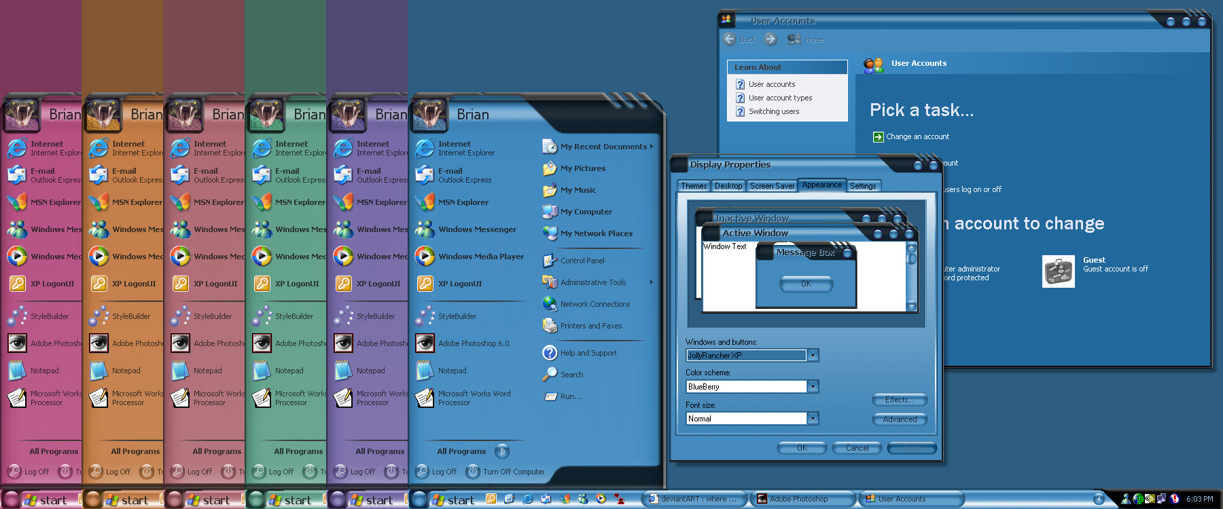This screenshot has height=509, width=1223.
Task: Click Effects button in Display Properties
Action: point(900,400)
